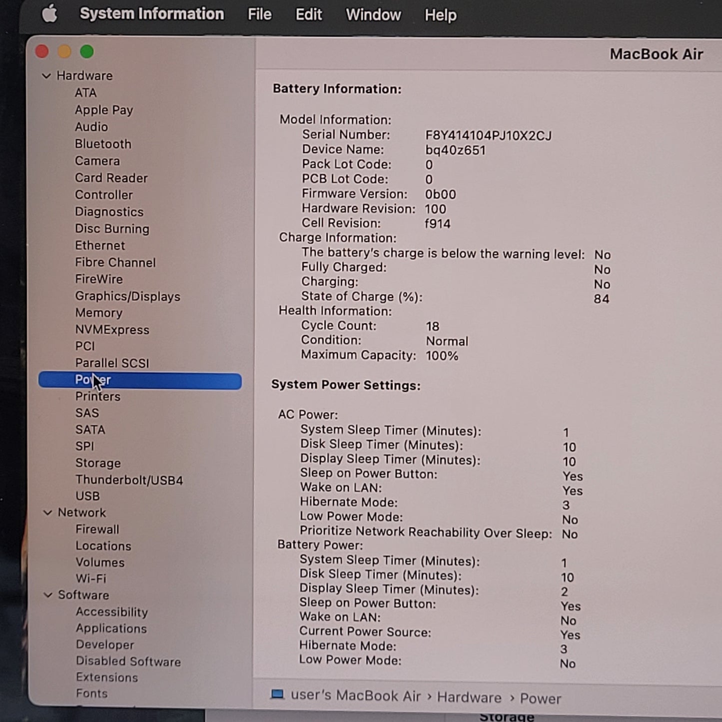Click the laptop icon in path bar
The width and height of the screenshot is (722, 722).
pos(277,695)
